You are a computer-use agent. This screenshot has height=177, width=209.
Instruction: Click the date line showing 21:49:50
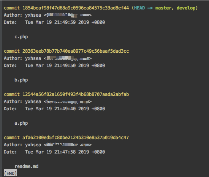[54, 66]
